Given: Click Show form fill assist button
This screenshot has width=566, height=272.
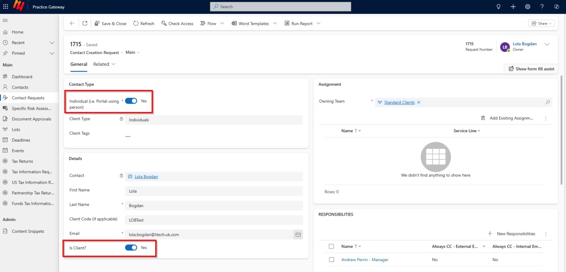Looking at the screenshot, I should pyautogui.click(x=531, y=69).
